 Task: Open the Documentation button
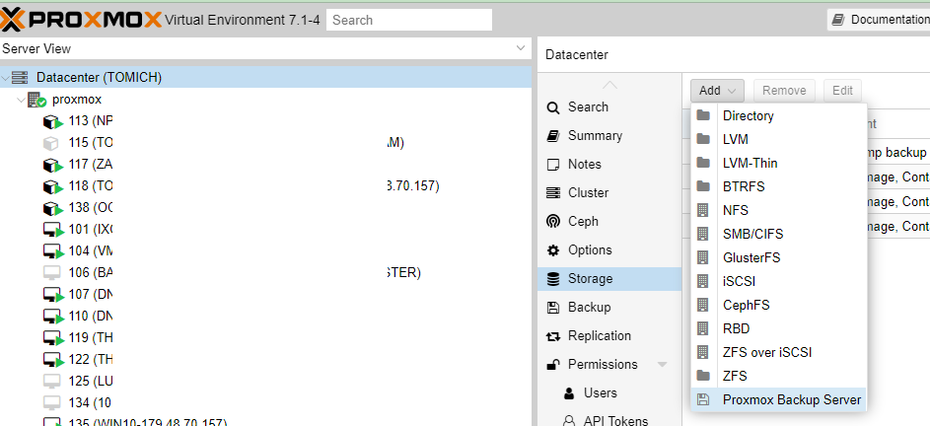tap(880, 20)
